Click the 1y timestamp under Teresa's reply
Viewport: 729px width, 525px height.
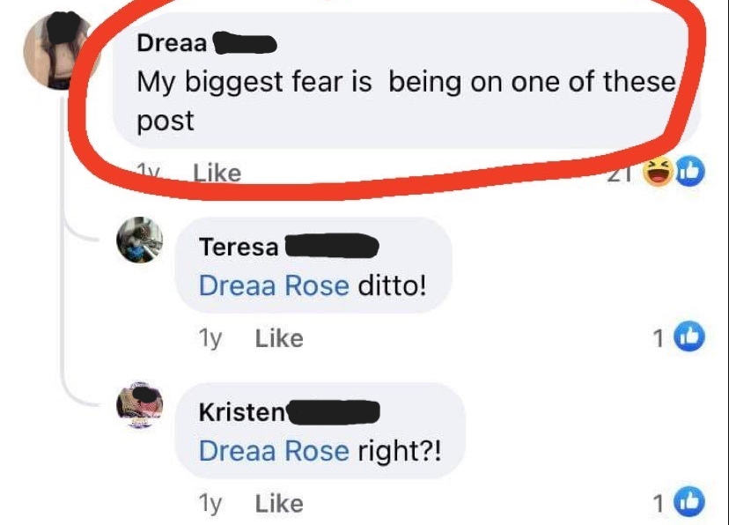tap(210, 338)
